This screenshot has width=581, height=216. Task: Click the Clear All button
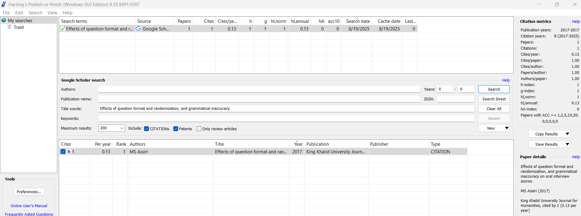[x=494, y=109]
